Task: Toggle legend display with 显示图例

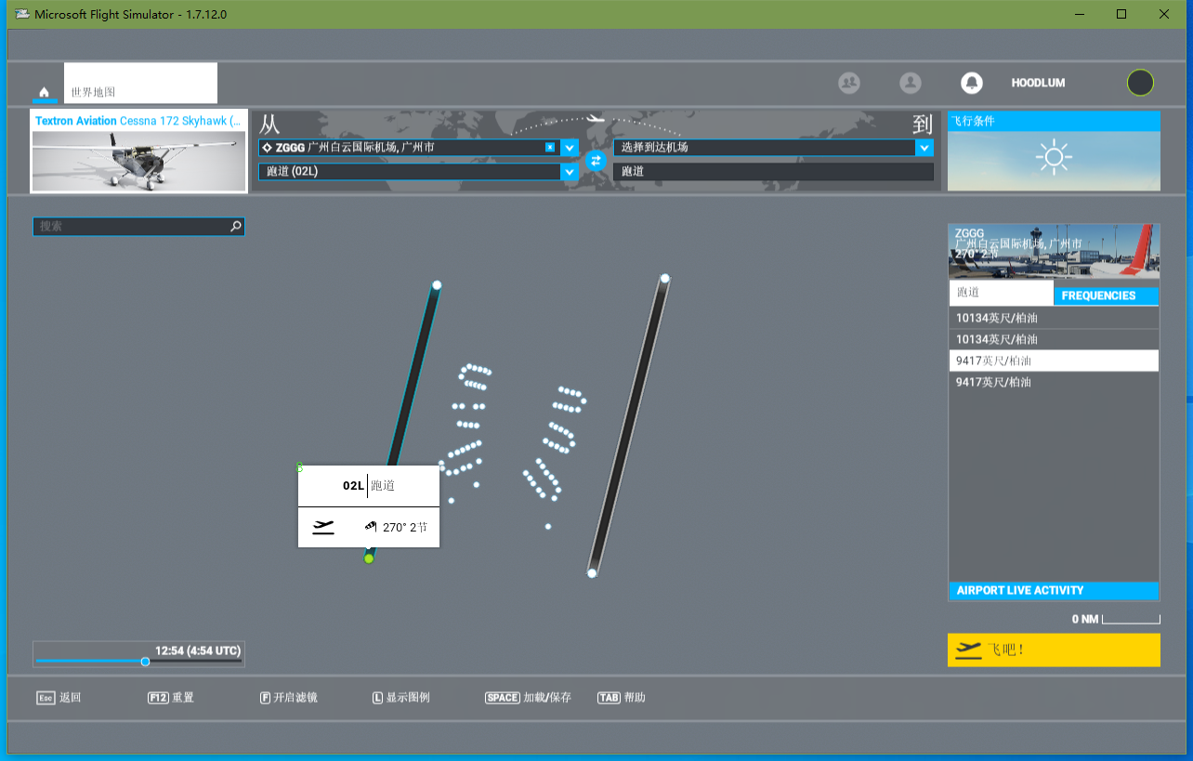Action: tap(401, 698)
